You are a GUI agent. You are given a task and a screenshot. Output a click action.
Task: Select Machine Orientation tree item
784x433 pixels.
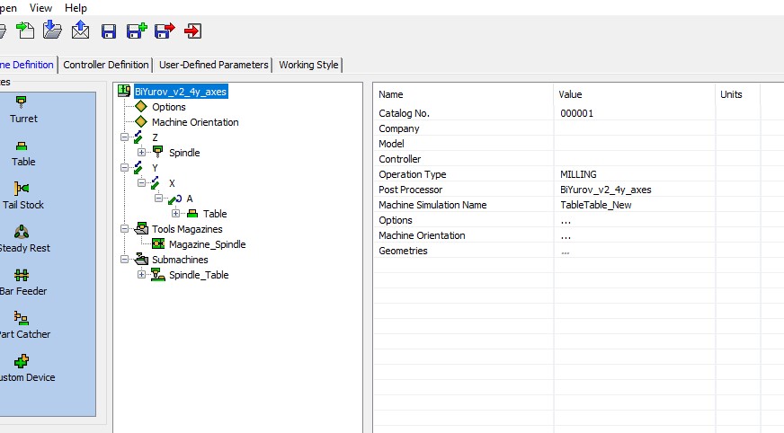point(195,122)
